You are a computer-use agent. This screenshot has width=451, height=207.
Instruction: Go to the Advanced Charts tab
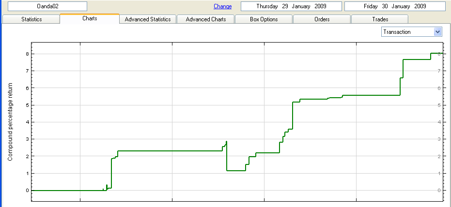click(x=206, y=19)
